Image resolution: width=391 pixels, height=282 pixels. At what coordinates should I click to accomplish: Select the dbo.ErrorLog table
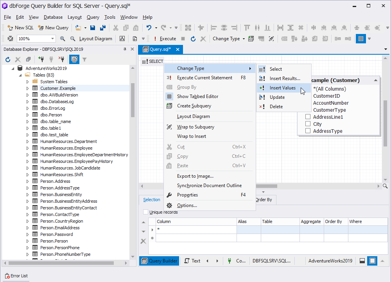pos(53,108)
